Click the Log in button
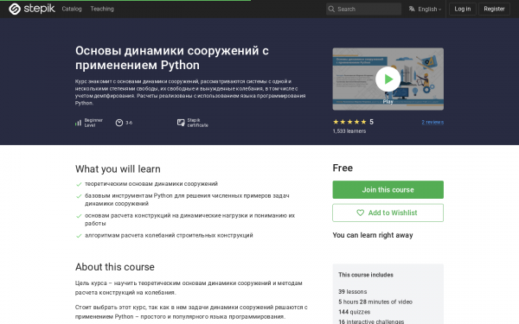This screenshot has width=519, height=324. [463, 9]
